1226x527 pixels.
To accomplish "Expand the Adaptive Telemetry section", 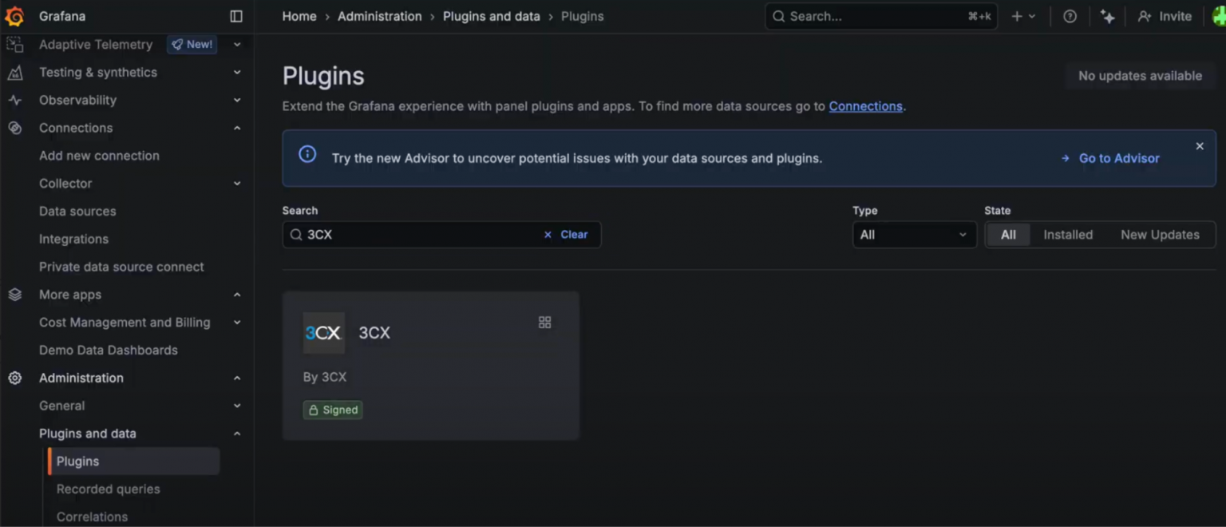I will (237, 45).
